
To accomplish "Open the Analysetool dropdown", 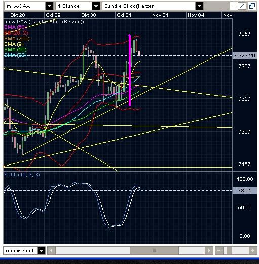I will point(42,250).
